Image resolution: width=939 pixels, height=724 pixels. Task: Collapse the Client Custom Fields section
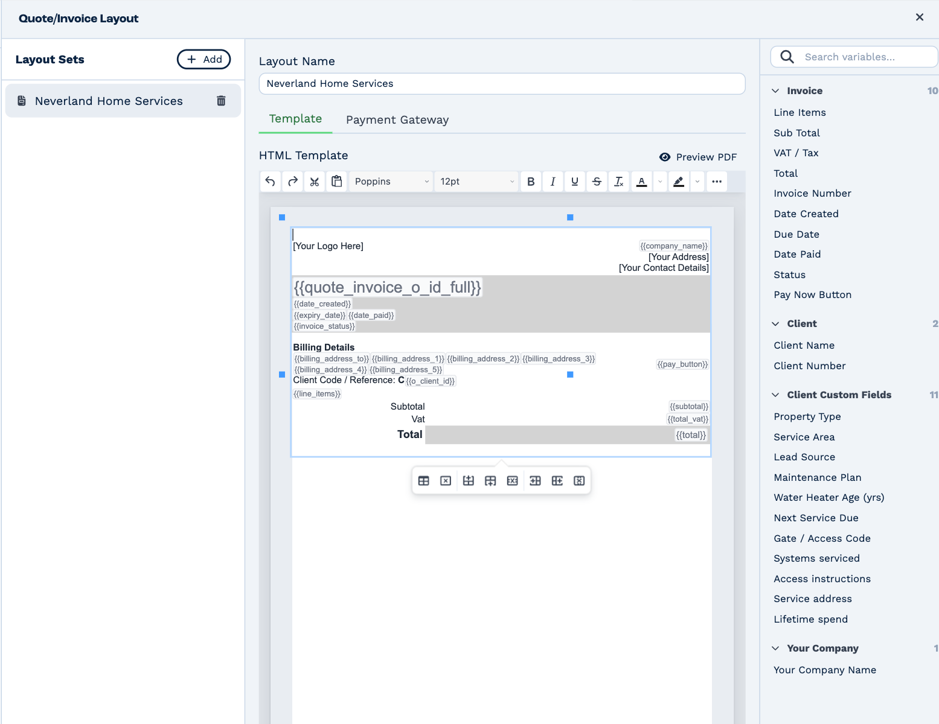pyautogui.click(x=775, y=395)
